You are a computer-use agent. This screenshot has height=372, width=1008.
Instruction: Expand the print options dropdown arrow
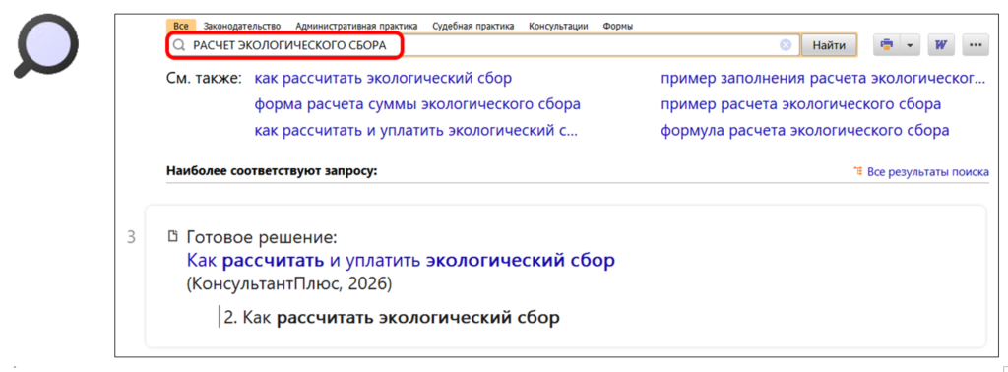pos(910,45)
